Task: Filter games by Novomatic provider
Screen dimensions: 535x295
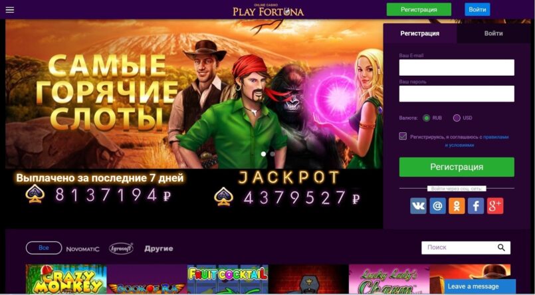Action: [x=83, y=249]
